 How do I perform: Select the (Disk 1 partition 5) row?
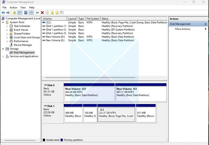click(105, 33)
